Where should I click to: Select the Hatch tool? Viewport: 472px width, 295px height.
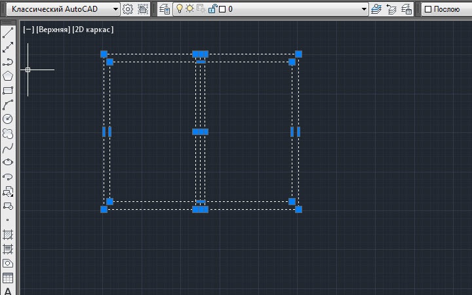click(8, 235)
